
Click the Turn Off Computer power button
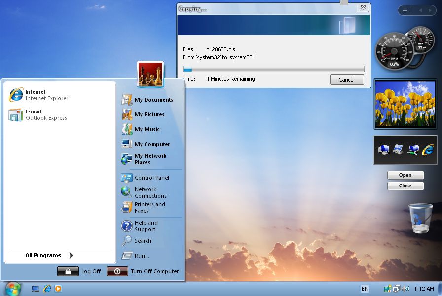pos(117,271)
